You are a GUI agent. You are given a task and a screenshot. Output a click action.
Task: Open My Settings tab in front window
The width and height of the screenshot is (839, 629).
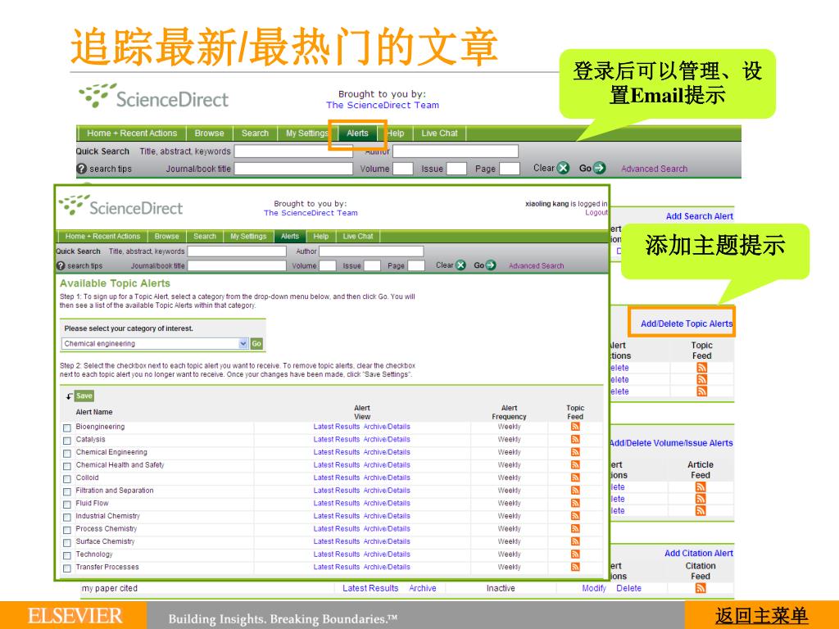(x=248, y=237)
